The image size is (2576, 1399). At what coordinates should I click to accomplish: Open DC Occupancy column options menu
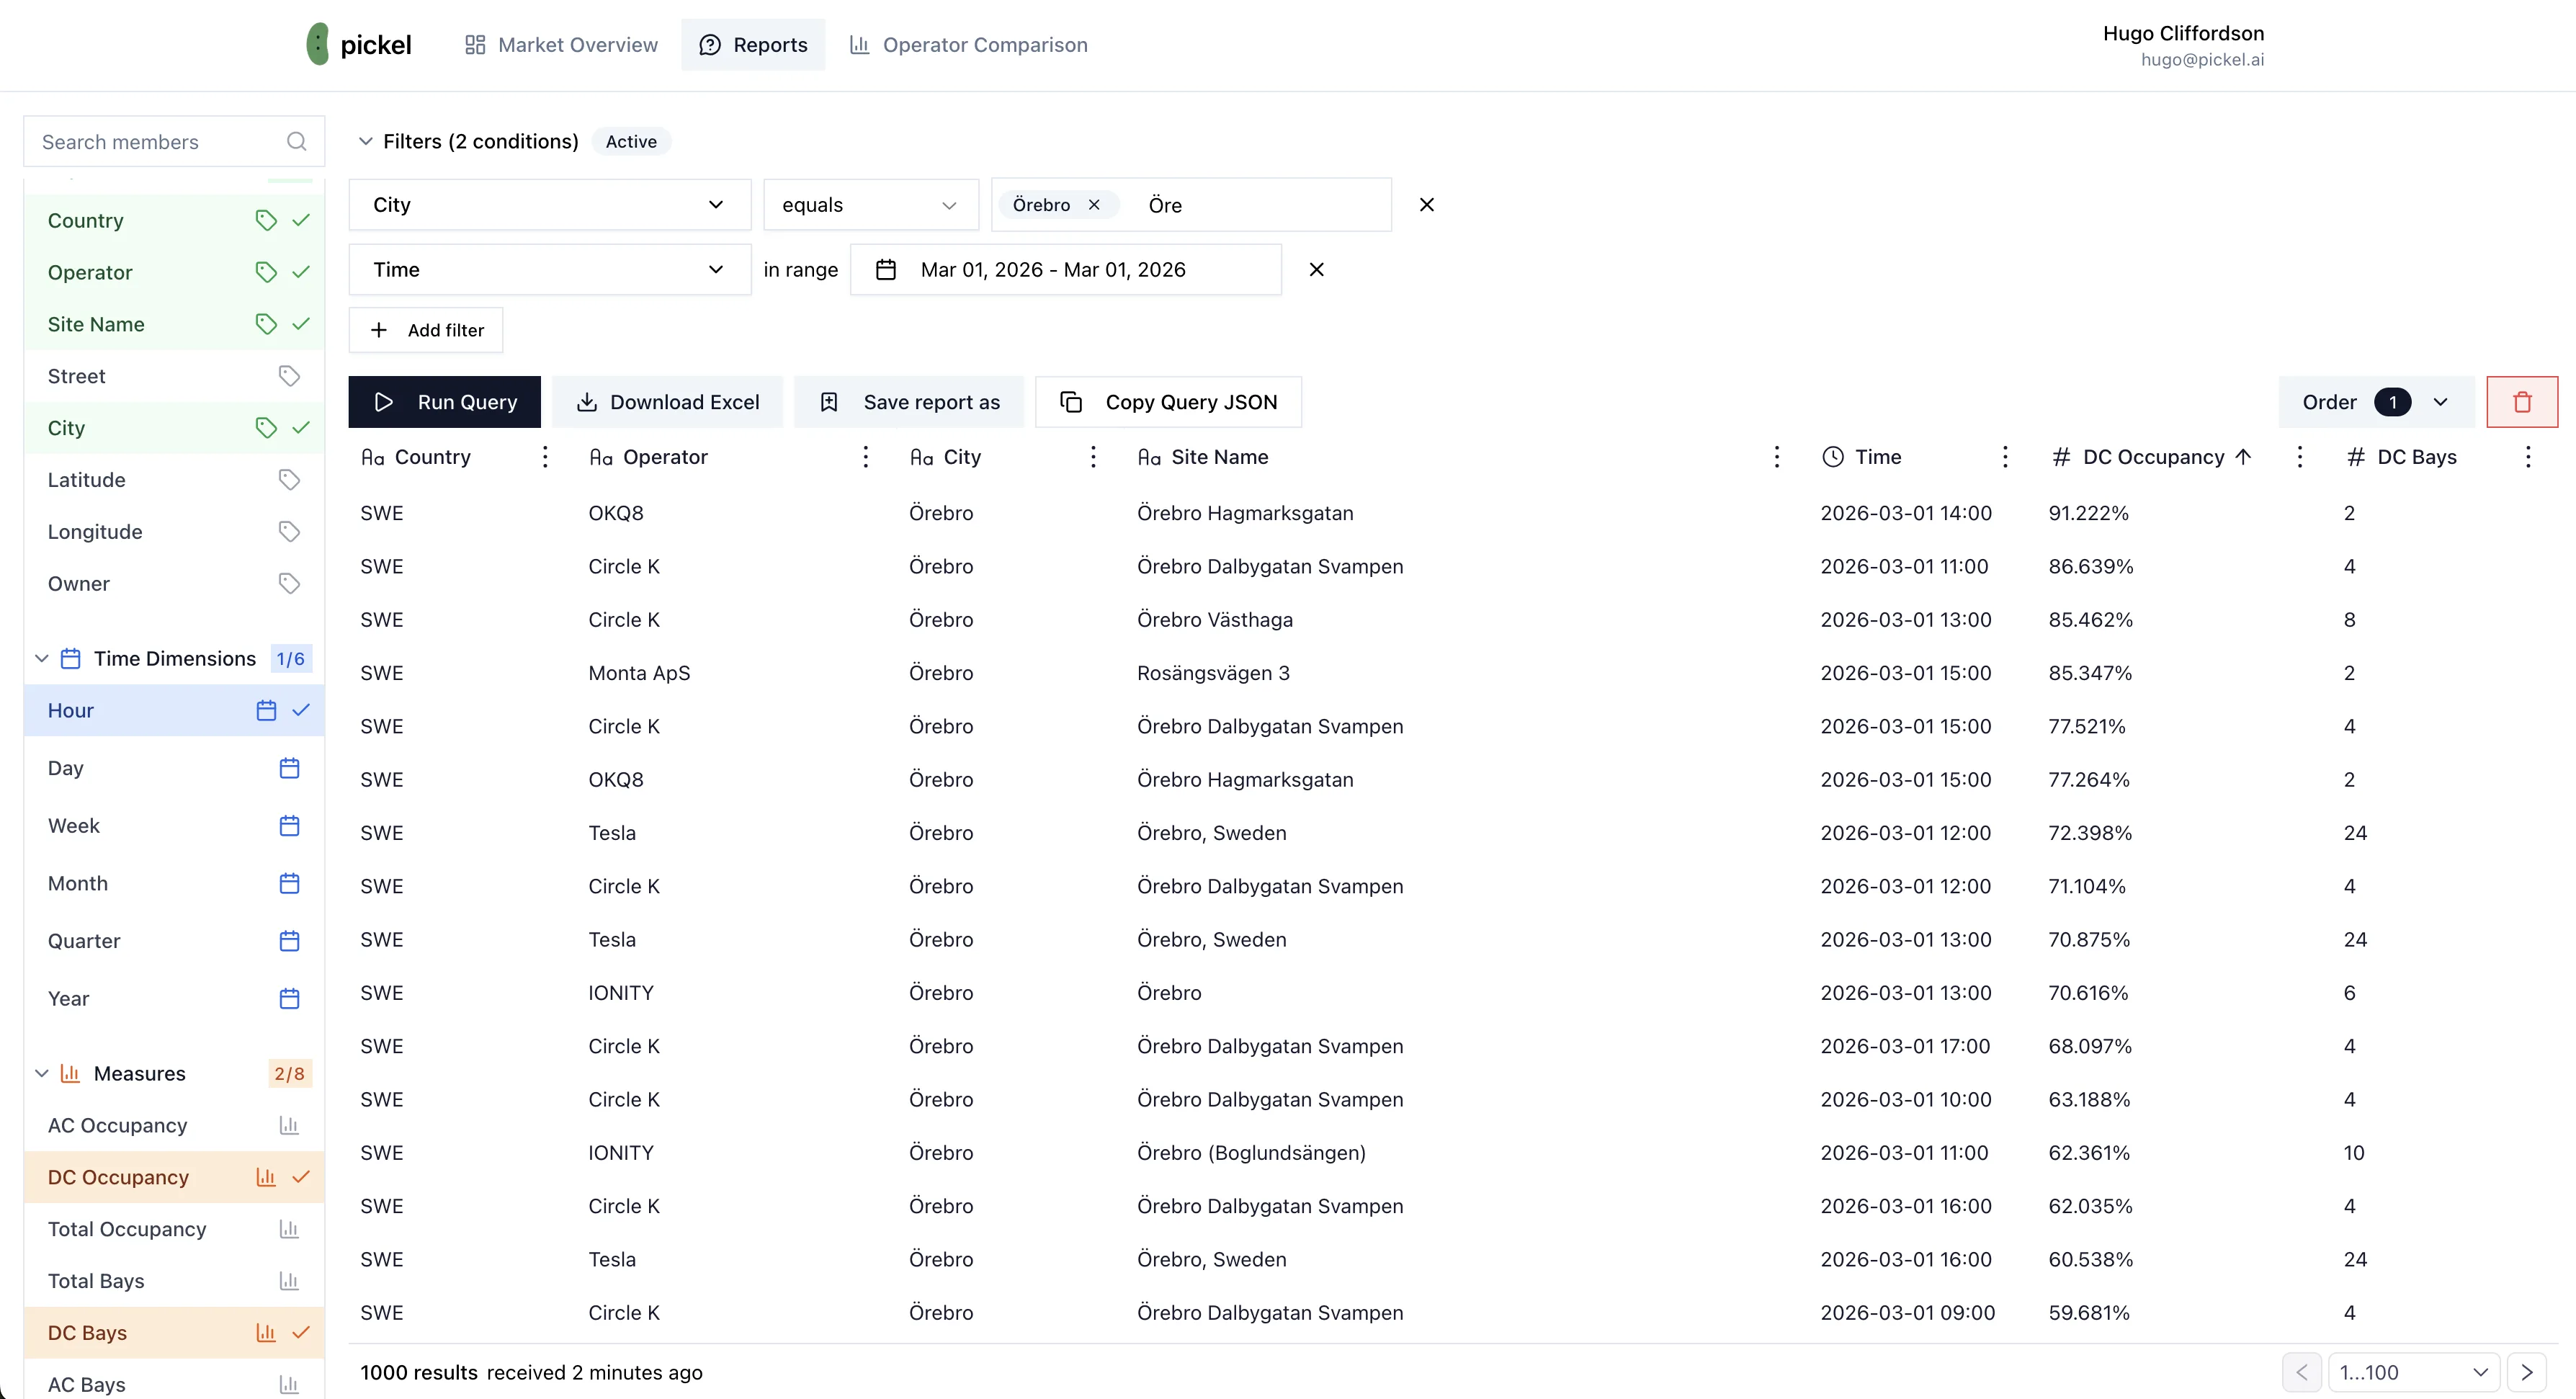(x=2299, y=457)
